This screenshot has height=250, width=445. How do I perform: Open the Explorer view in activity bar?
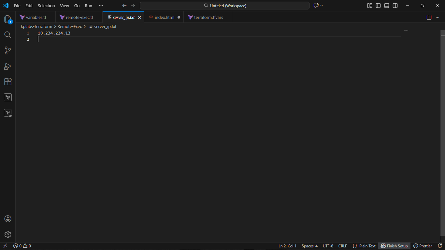[x=8, y=19]
